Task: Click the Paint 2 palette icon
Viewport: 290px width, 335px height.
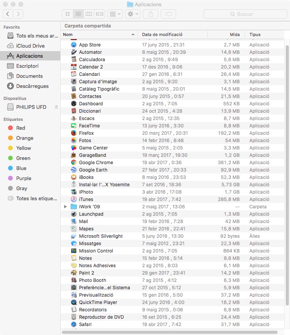Action: point(74,273)
